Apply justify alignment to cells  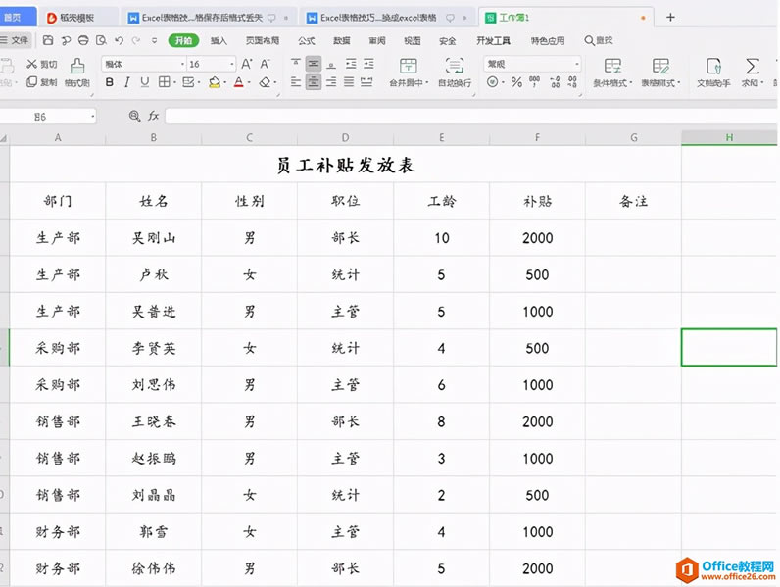(x=349, y=82)
